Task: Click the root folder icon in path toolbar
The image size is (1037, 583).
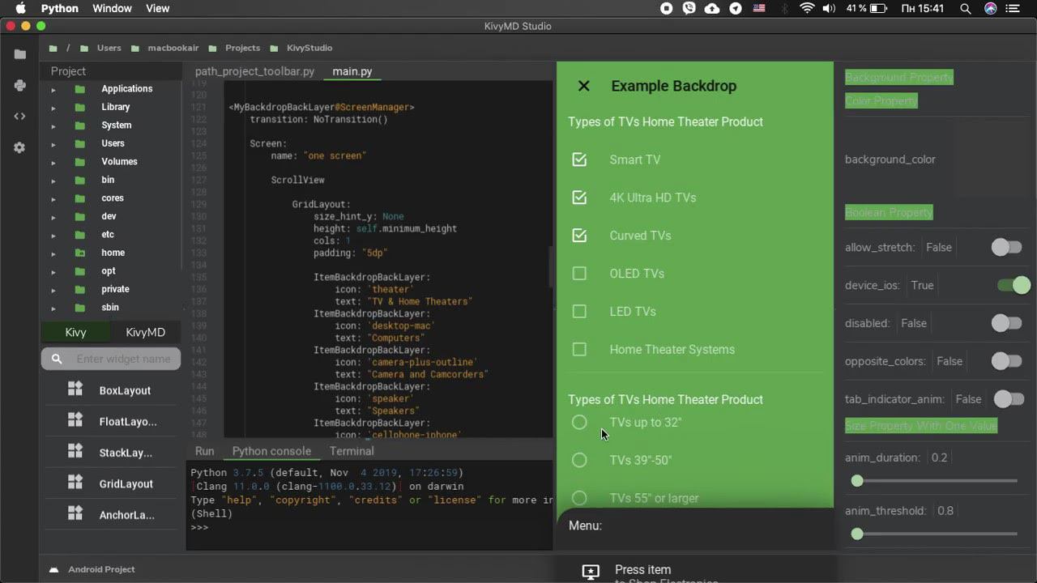Action: [x=53, y=48]
